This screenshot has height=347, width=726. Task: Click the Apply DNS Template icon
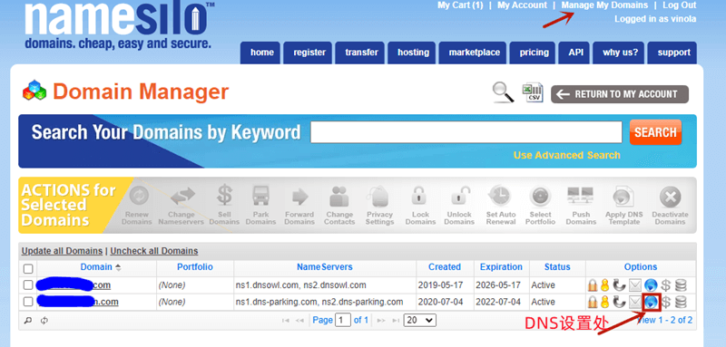click(621, 198)
